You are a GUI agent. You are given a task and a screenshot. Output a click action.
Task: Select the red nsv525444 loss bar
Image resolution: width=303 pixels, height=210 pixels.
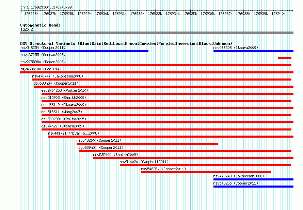click(x=193, y=158)
